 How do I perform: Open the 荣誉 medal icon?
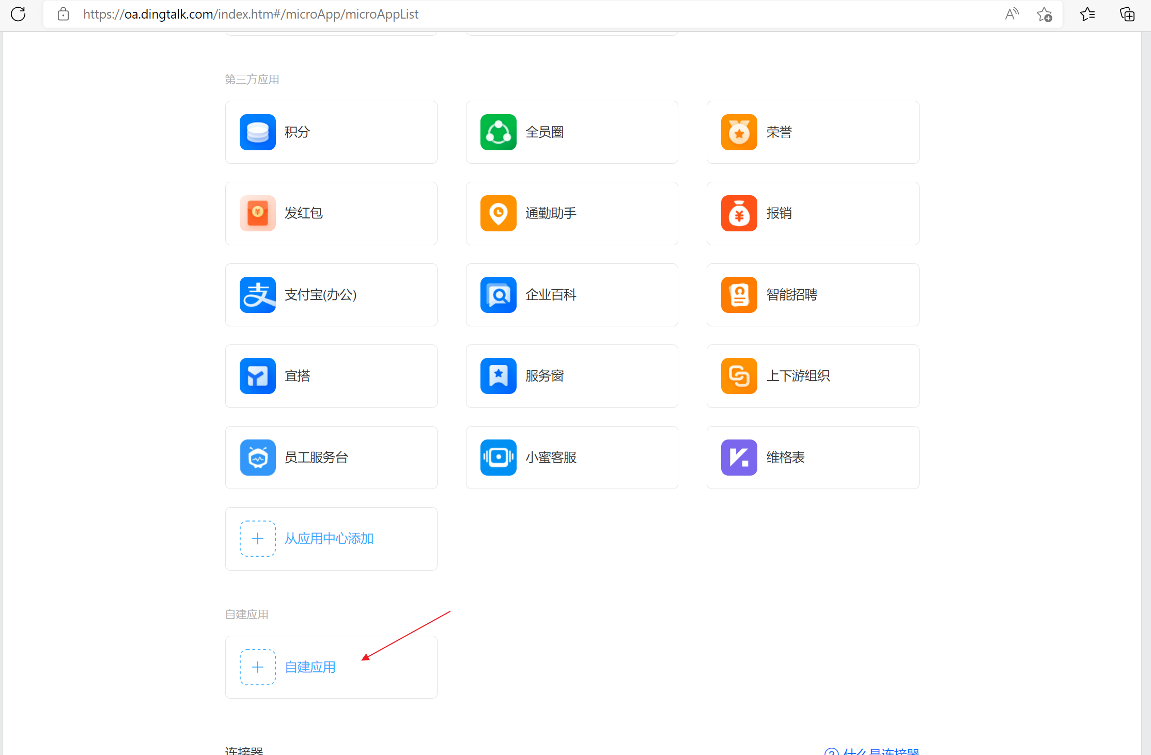point(739,132)
